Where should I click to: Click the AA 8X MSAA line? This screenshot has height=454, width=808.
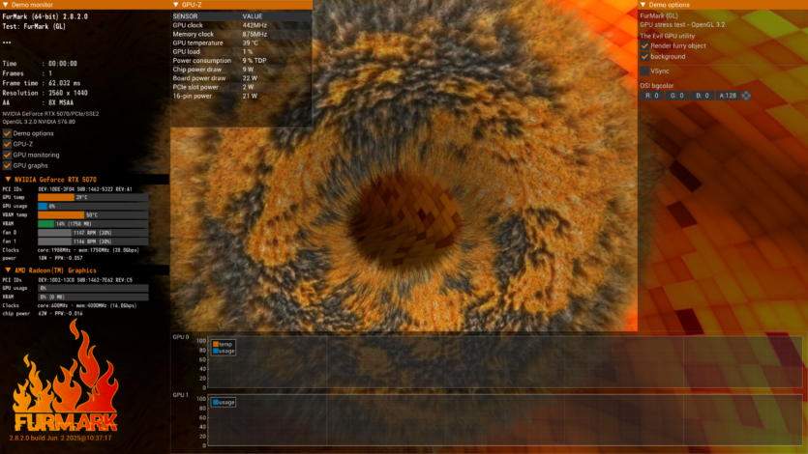pos(38,102)
